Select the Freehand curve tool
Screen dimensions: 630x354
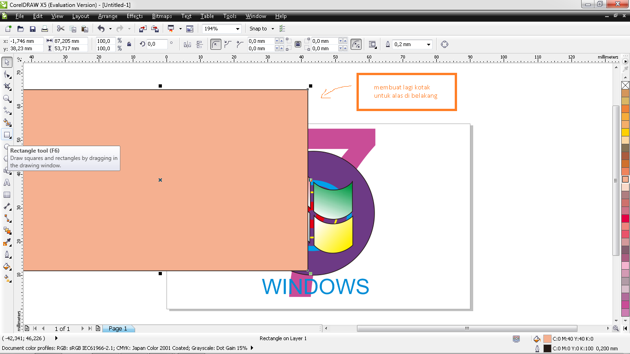pyautogui.click(x=7, y=111)
